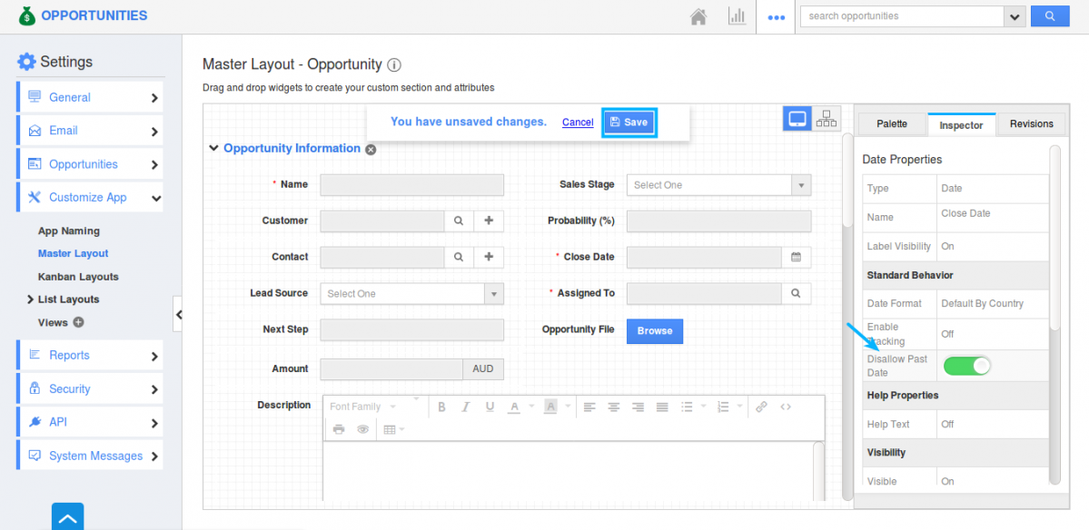Remove the Opportunity Information section

point(371,149)
